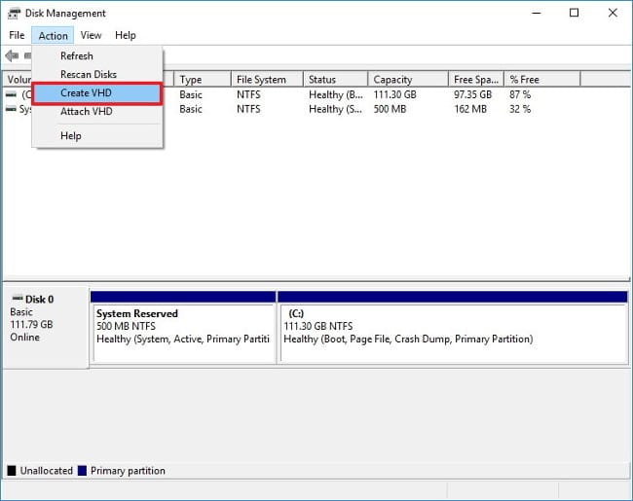Open the View menu
Viewport: 633px width, 501px height.
tap(91, 35)
